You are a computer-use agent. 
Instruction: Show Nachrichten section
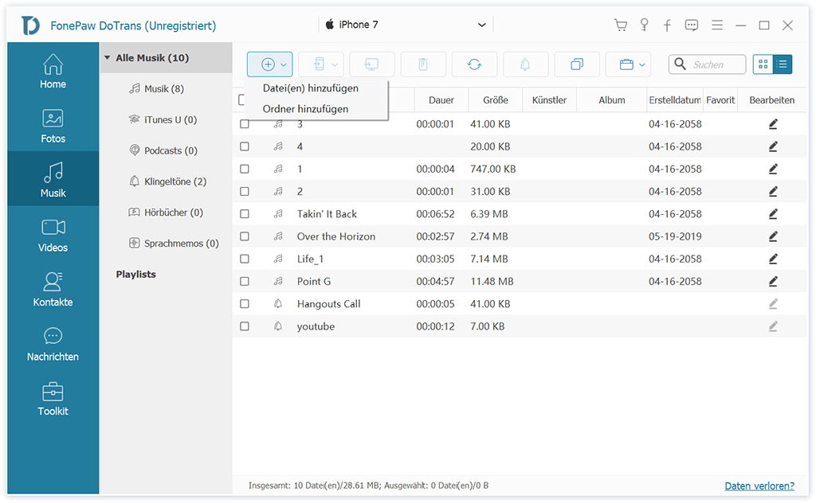pos(53,344)
